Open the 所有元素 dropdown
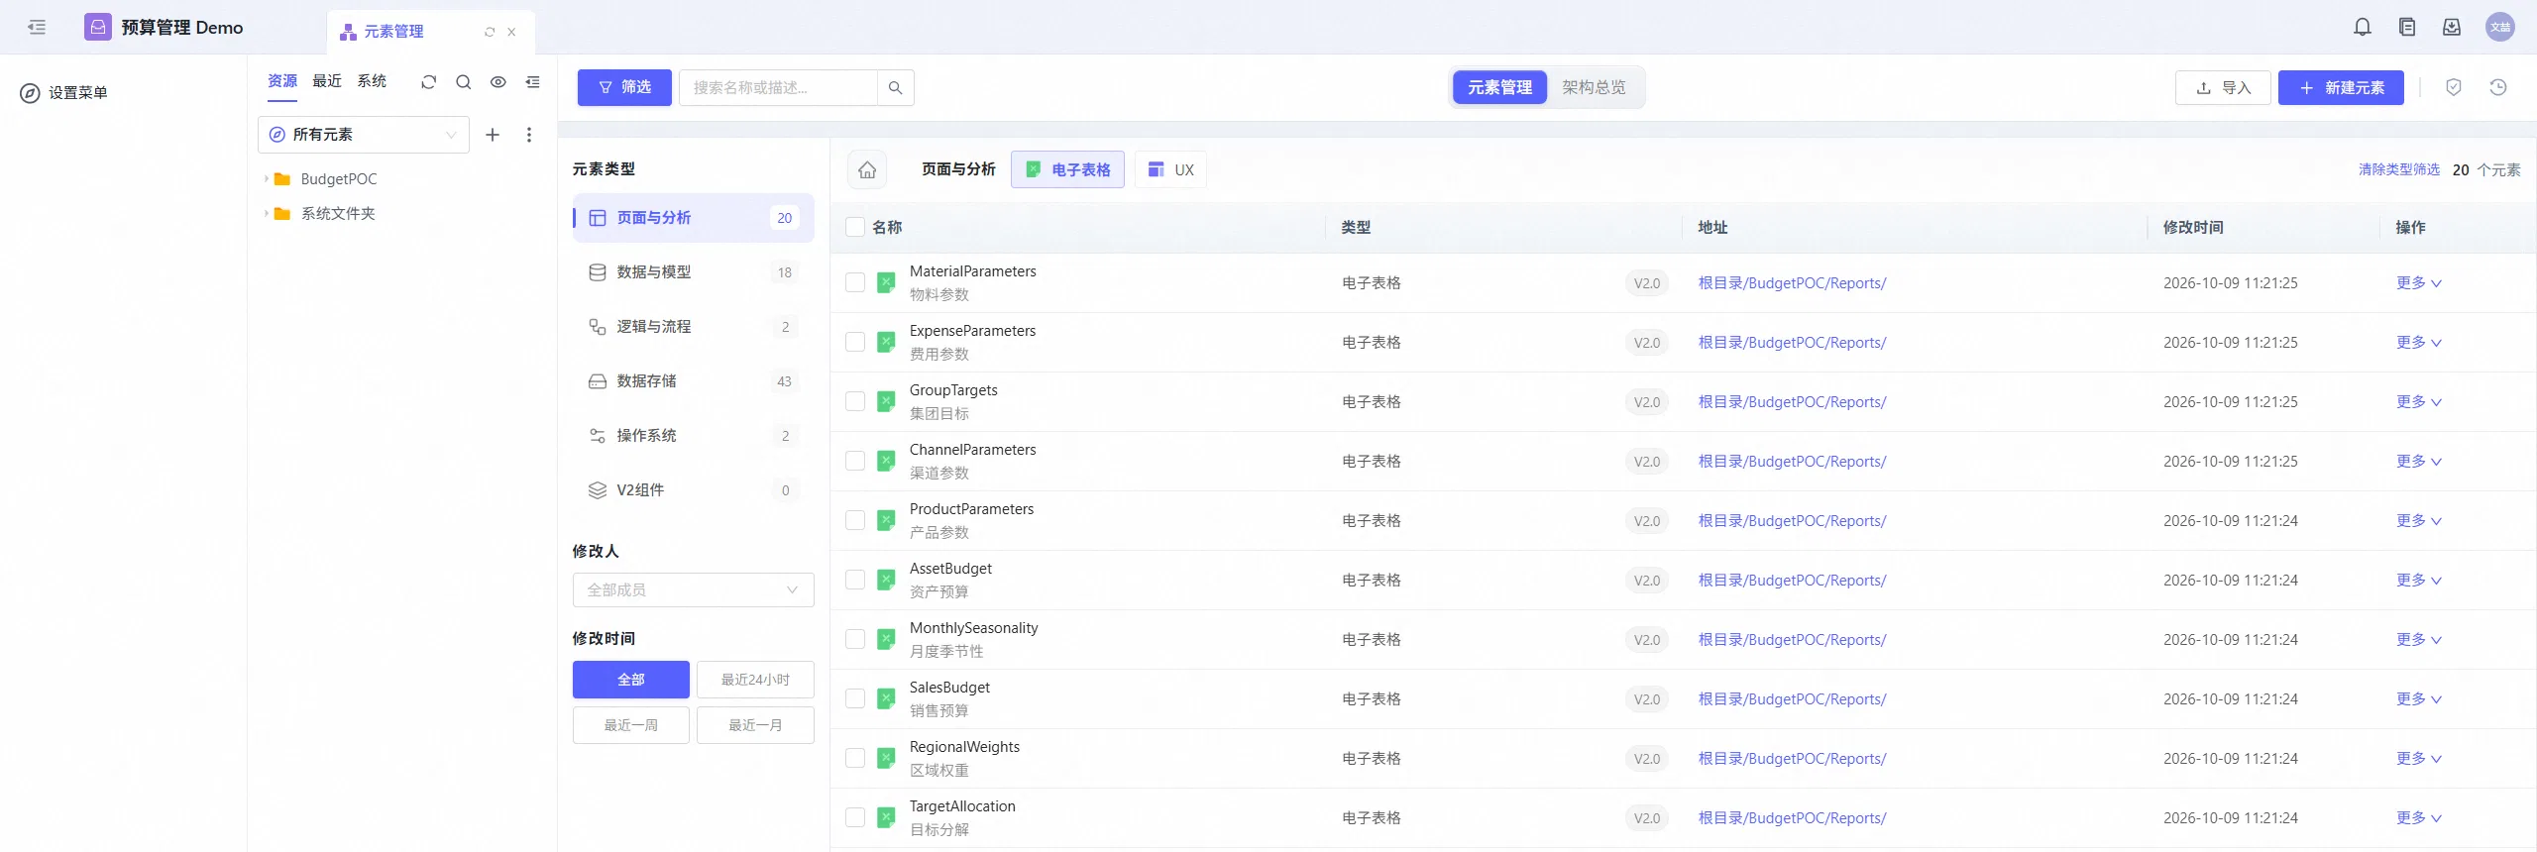Screen dimensions: 2537x852 pyautogui.click(x=364, y=135)
